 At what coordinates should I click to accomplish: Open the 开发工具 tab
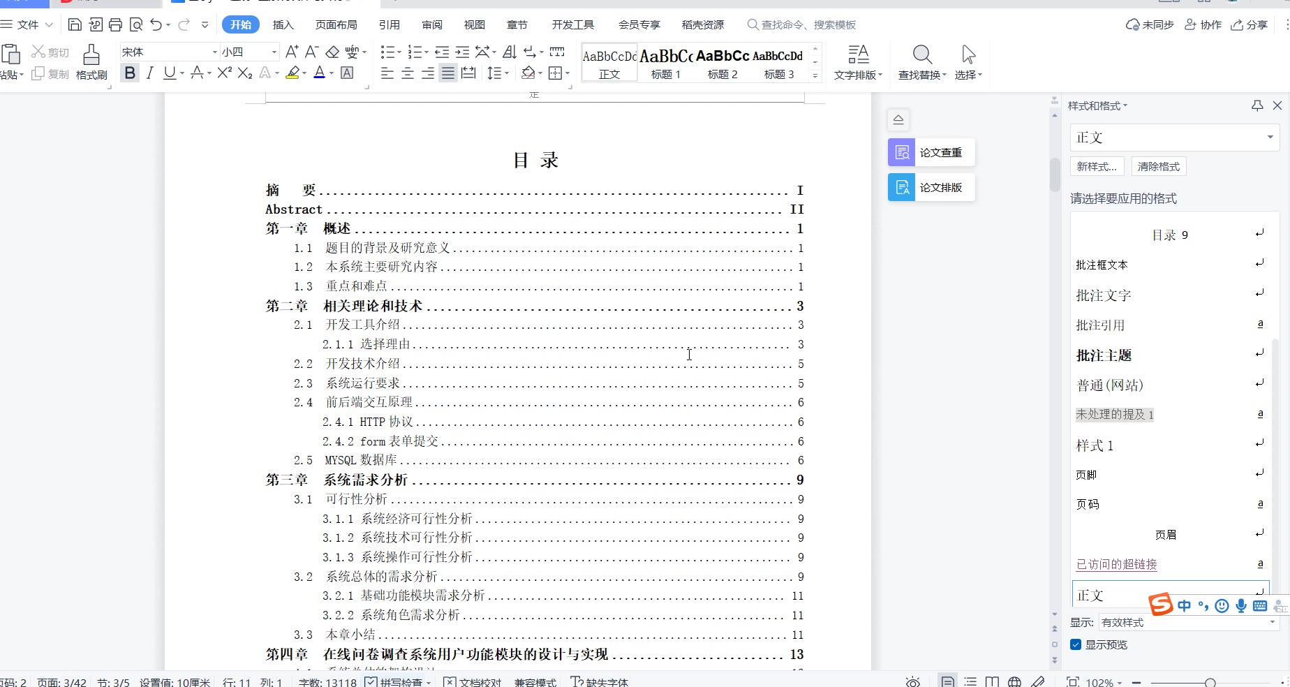[x=572, y=25]
